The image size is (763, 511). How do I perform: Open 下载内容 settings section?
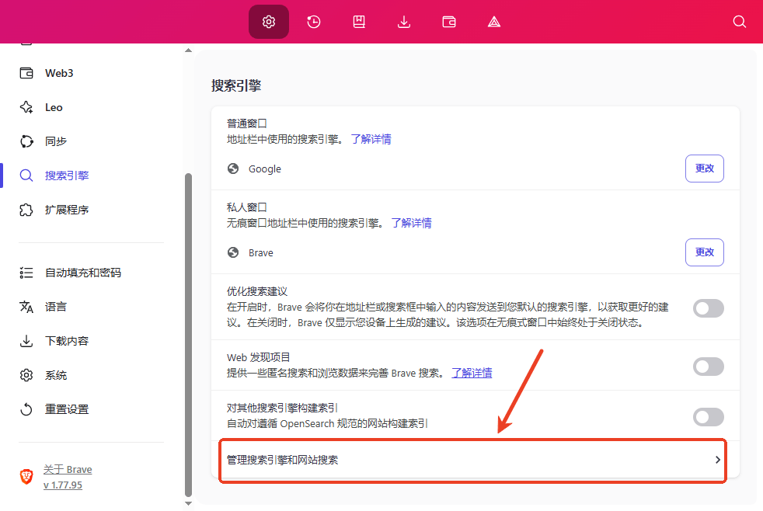[67, 341]
